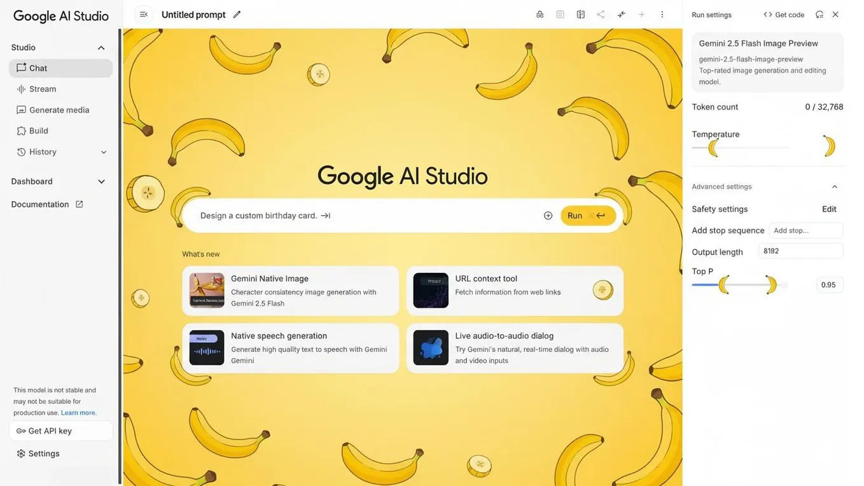Open Documentation via its external link icon
Screen dimensions: 864x486
coord(78,204)
